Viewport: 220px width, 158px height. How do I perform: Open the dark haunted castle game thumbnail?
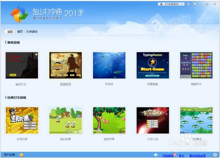pos(22,65)
